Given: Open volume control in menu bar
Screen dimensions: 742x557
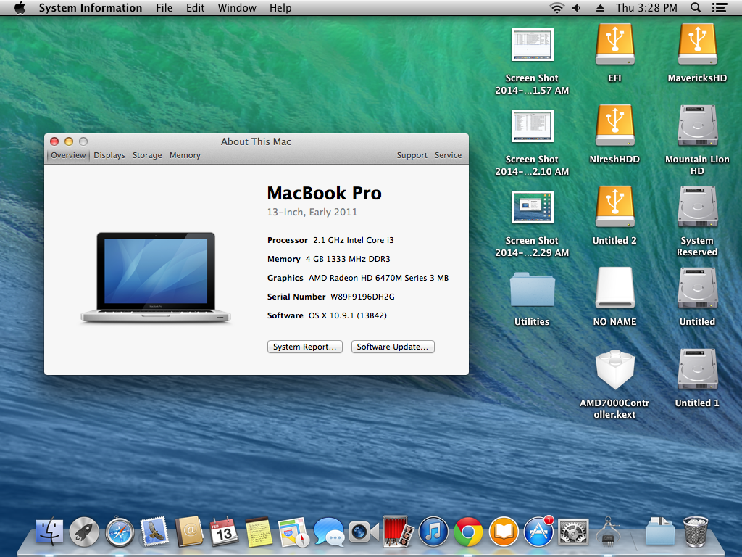Looking at the screenshot, I should (576, 7).
